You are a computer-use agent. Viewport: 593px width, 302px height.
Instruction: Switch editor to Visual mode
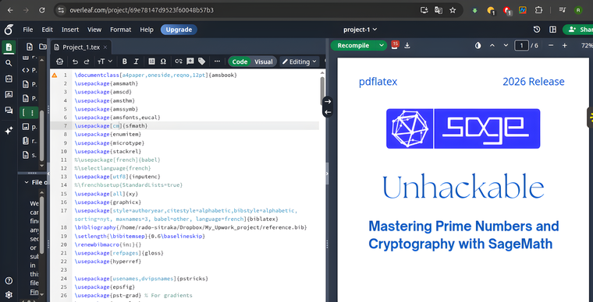coord(263,61)
